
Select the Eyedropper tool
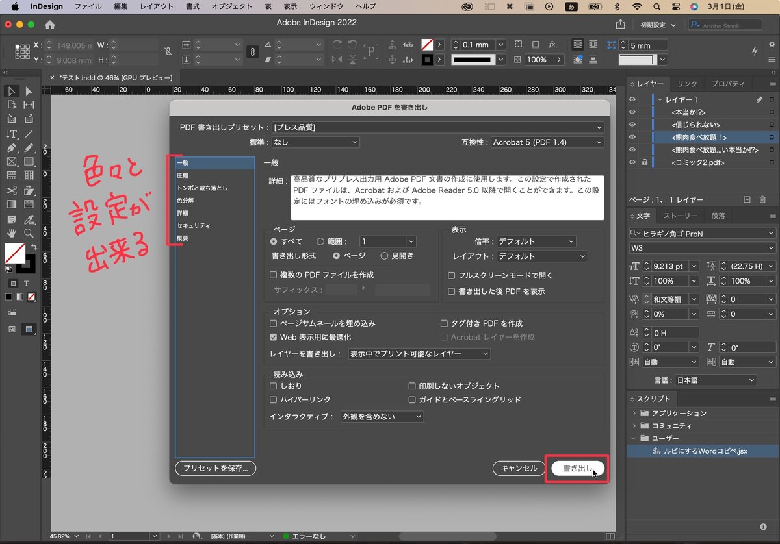pyautogui.click(x=29, y=219)
